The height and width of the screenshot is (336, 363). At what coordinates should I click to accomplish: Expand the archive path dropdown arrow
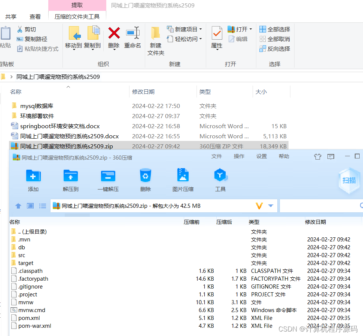tap(271, 206)
